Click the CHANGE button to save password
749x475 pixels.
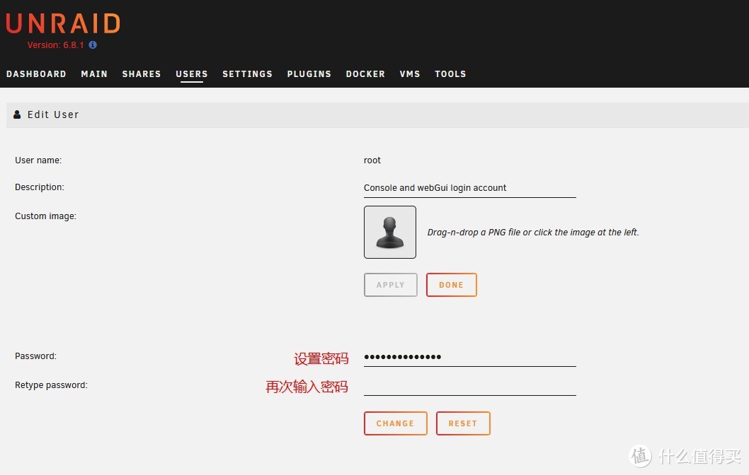[x=395, y=423]
